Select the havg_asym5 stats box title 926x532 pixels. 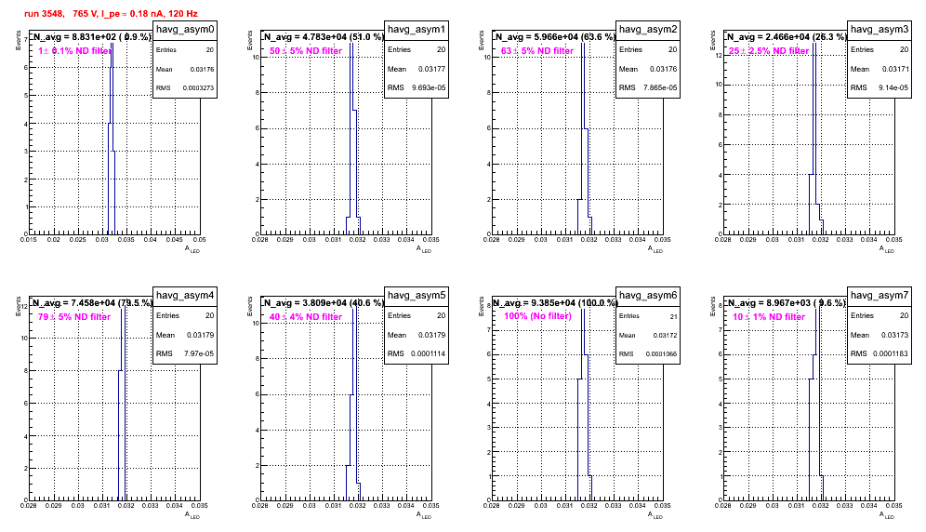tap(417, 295)
